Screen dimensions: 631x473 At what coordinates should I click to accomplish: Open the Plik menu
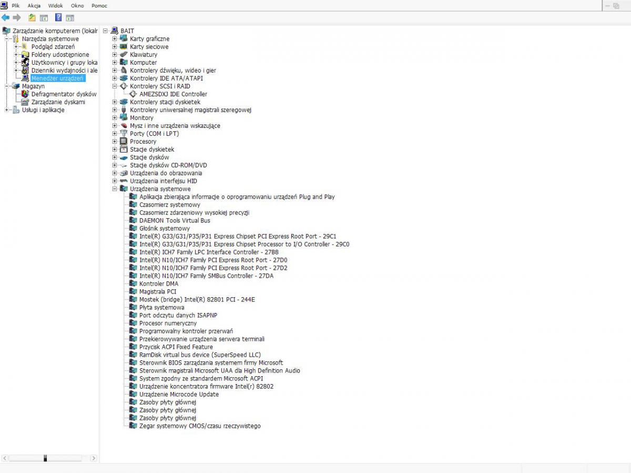(x=16, y=5)
